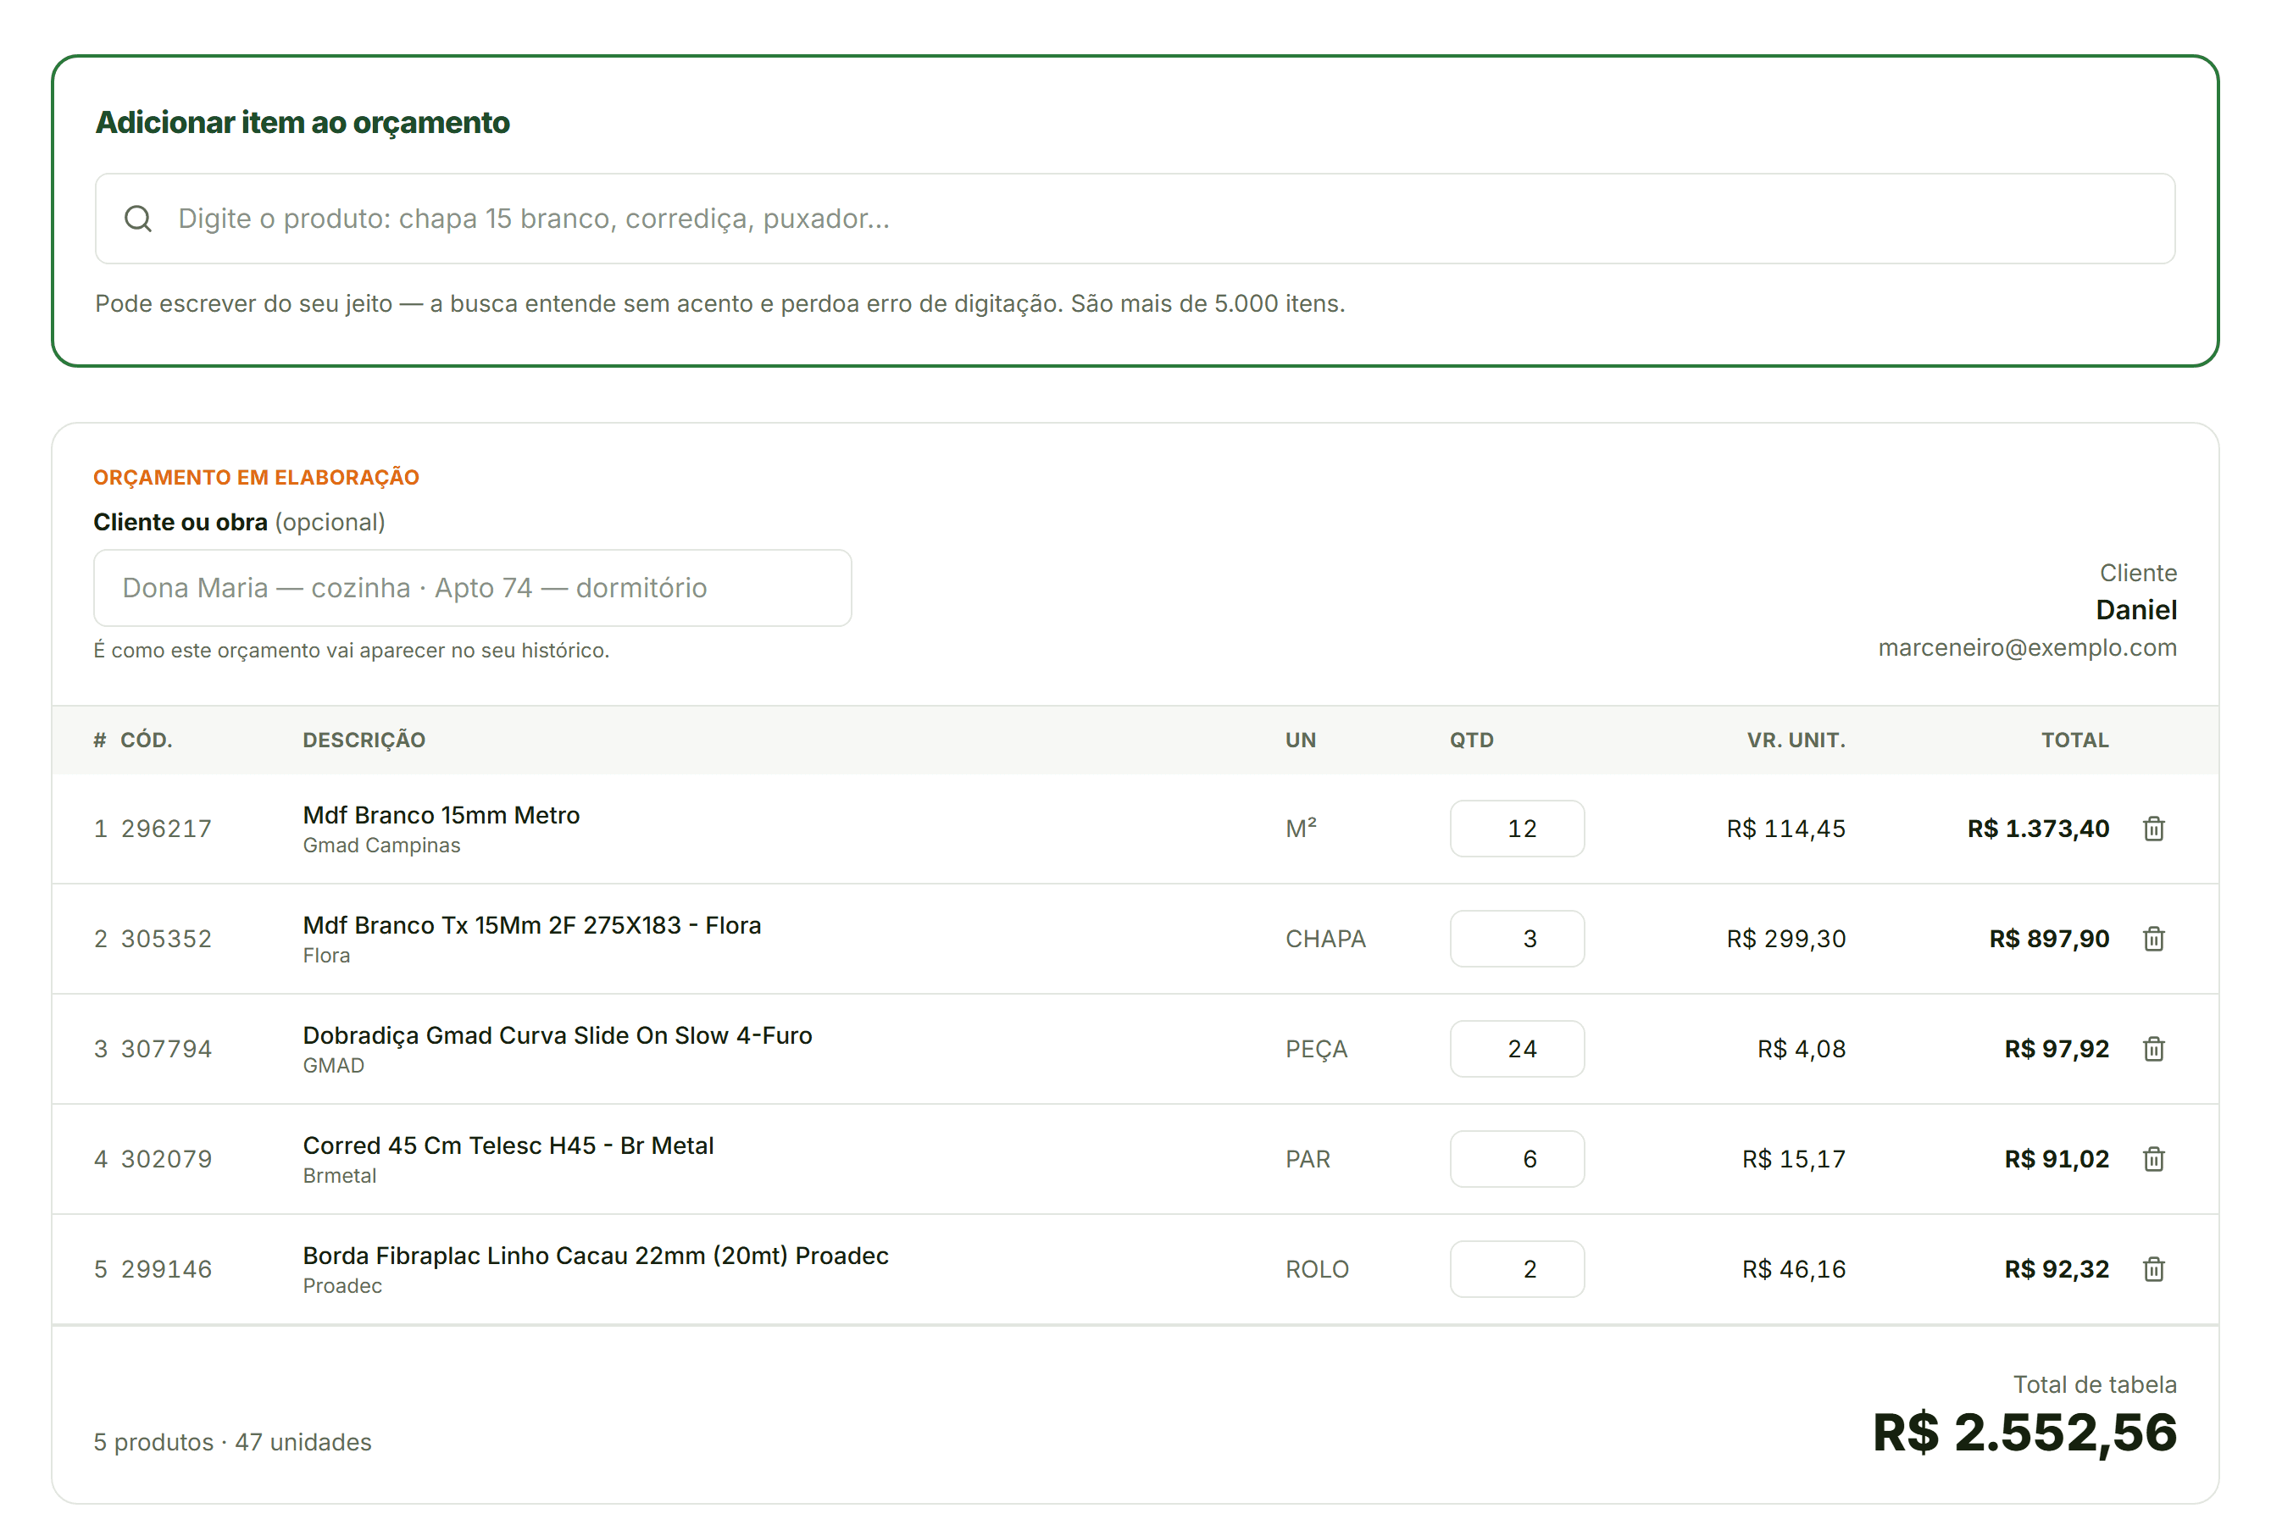
Task: Click supplier 'Gmad Campinas'
Action: click(381, 846)
